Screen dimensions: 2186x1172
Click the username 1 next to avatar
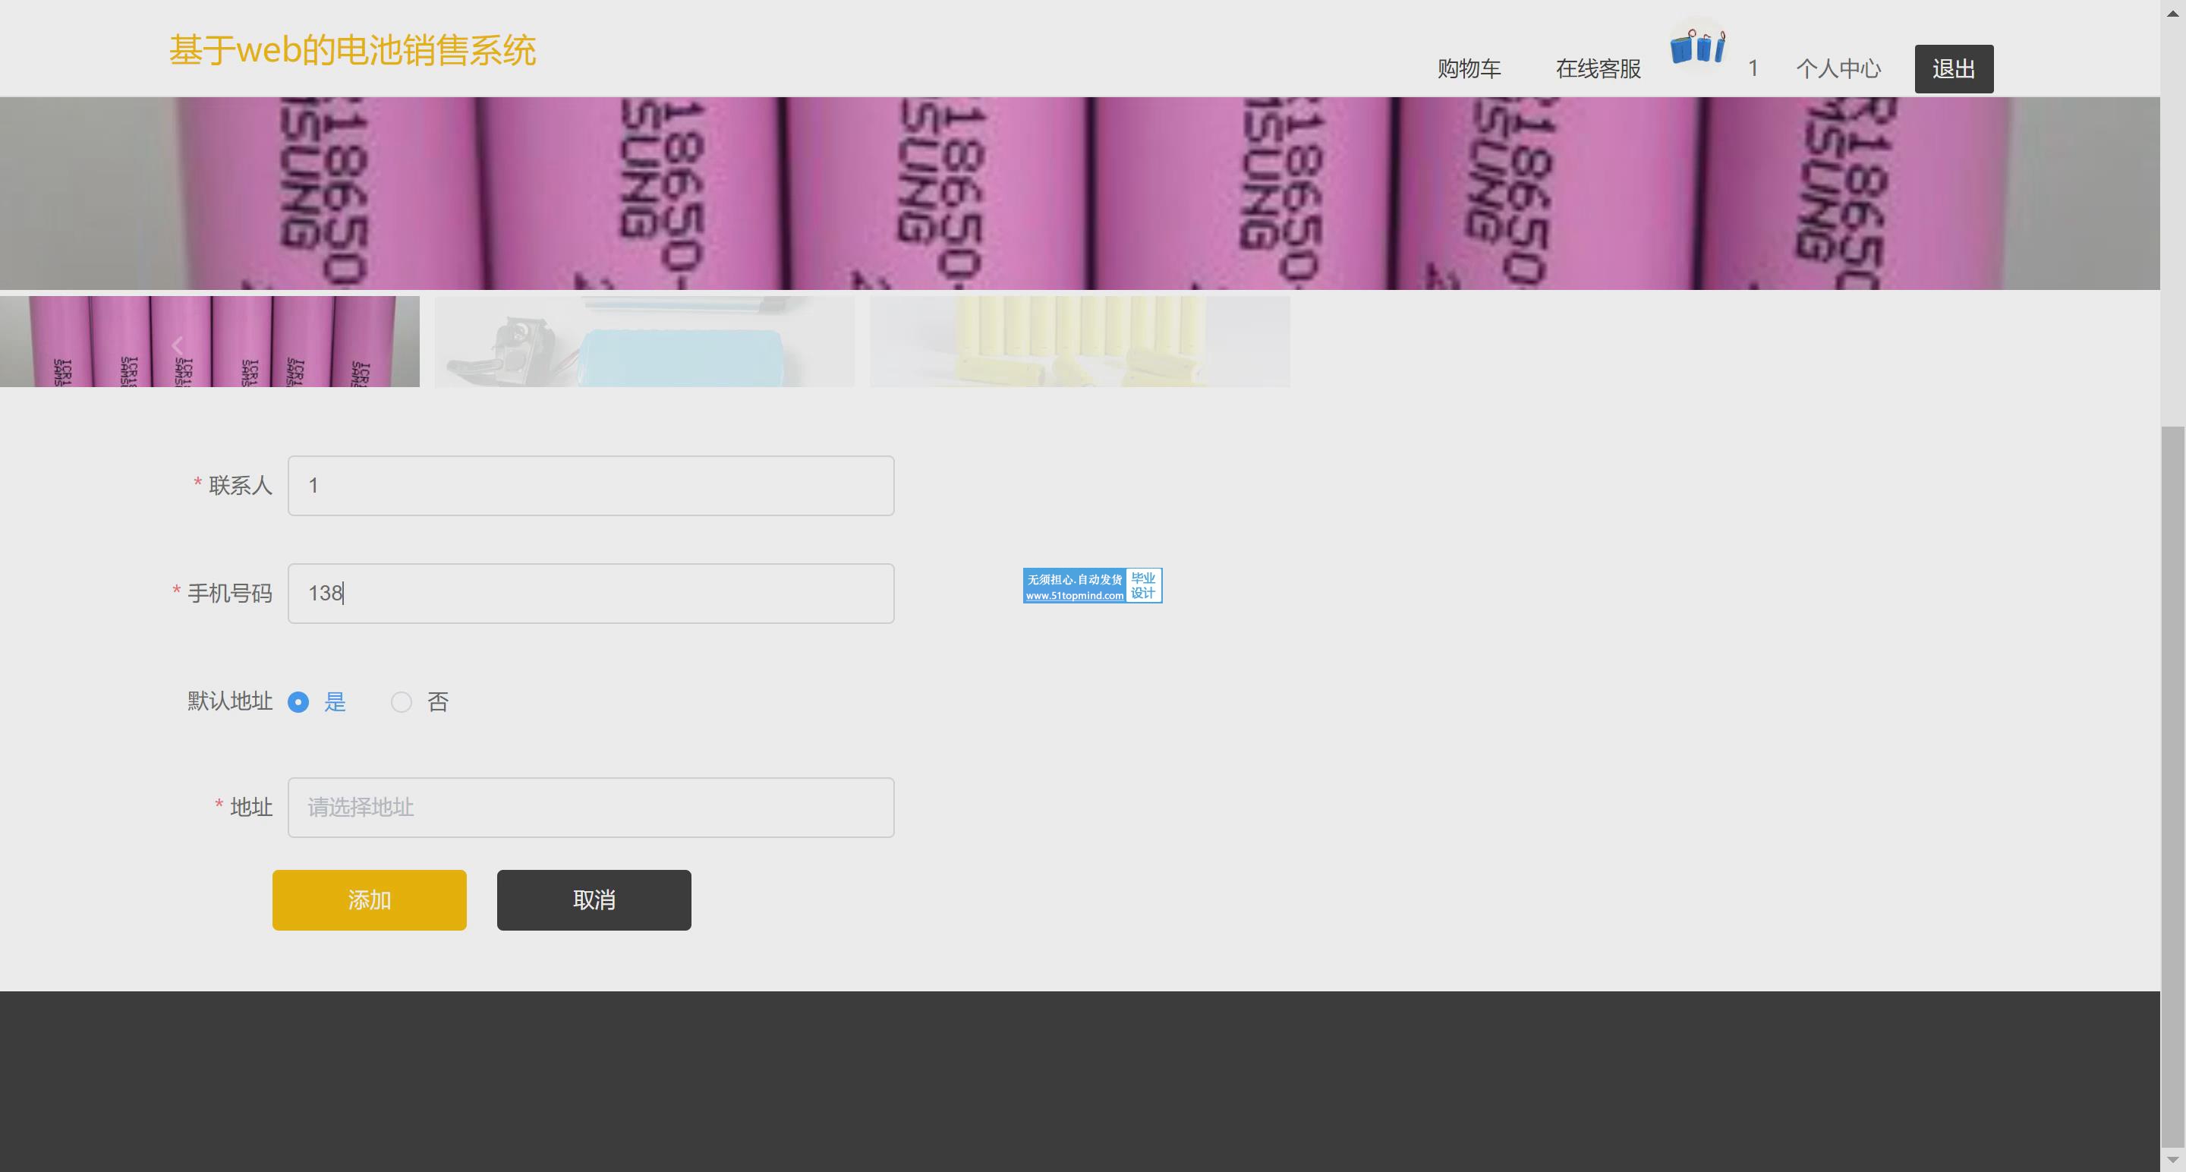1753,69
